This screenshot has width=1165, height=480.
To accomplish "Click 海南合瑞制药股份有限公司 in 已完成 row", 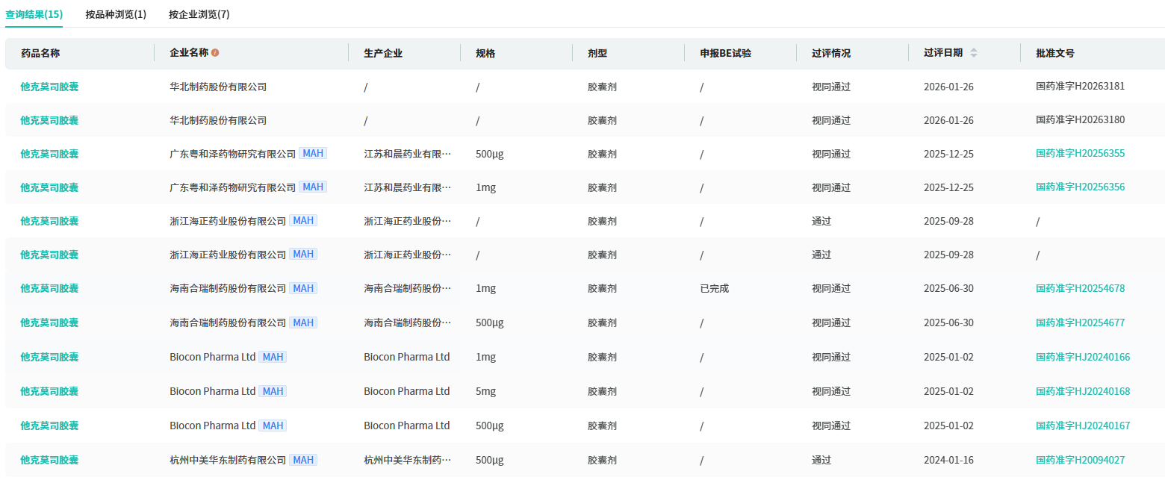I will pyautogui.click(x=228, y=288).
